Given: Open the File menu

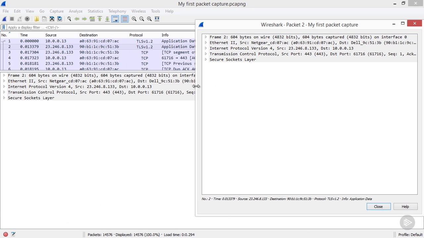Looking at the screenshot, I should point(6,11).
